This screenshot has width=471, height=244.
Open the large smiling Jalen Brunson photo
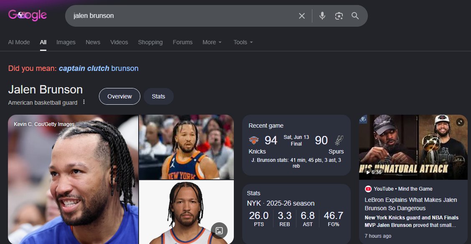pyautogui.click(x=73, y=179)
